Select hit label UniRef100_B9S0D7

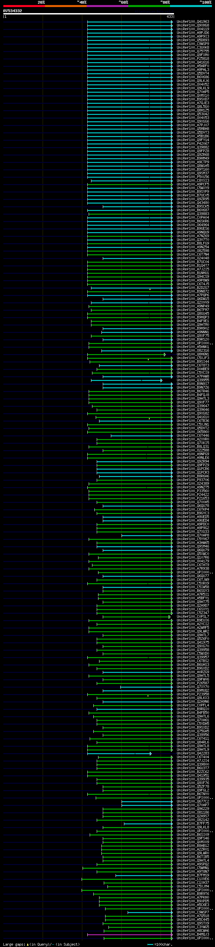pyautogui.click(x=193, y=99)
